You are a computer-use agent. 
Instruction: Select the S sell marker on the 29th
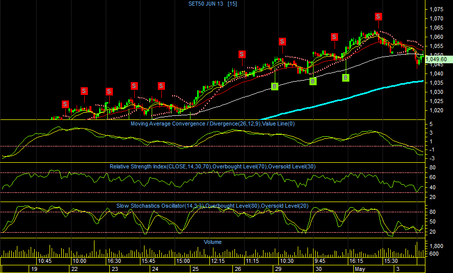(x=282, y=41)
